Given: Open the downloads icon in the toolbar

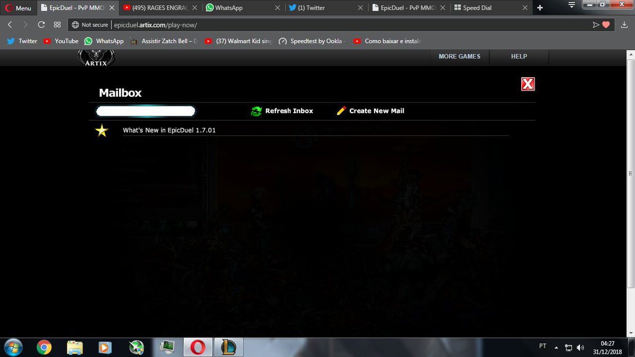Looking at the screenshot, I should tap(623, 24).
